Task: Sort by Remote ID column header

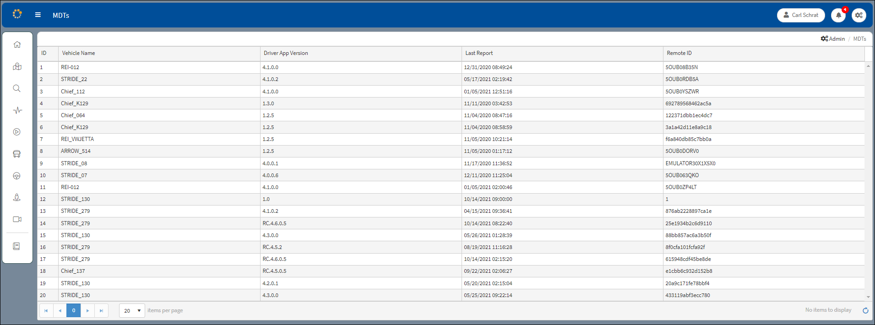Action: point(764,53)
